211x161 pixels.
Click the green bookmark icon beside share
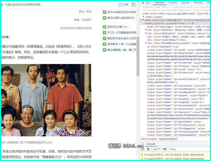[x=134, y=5]
